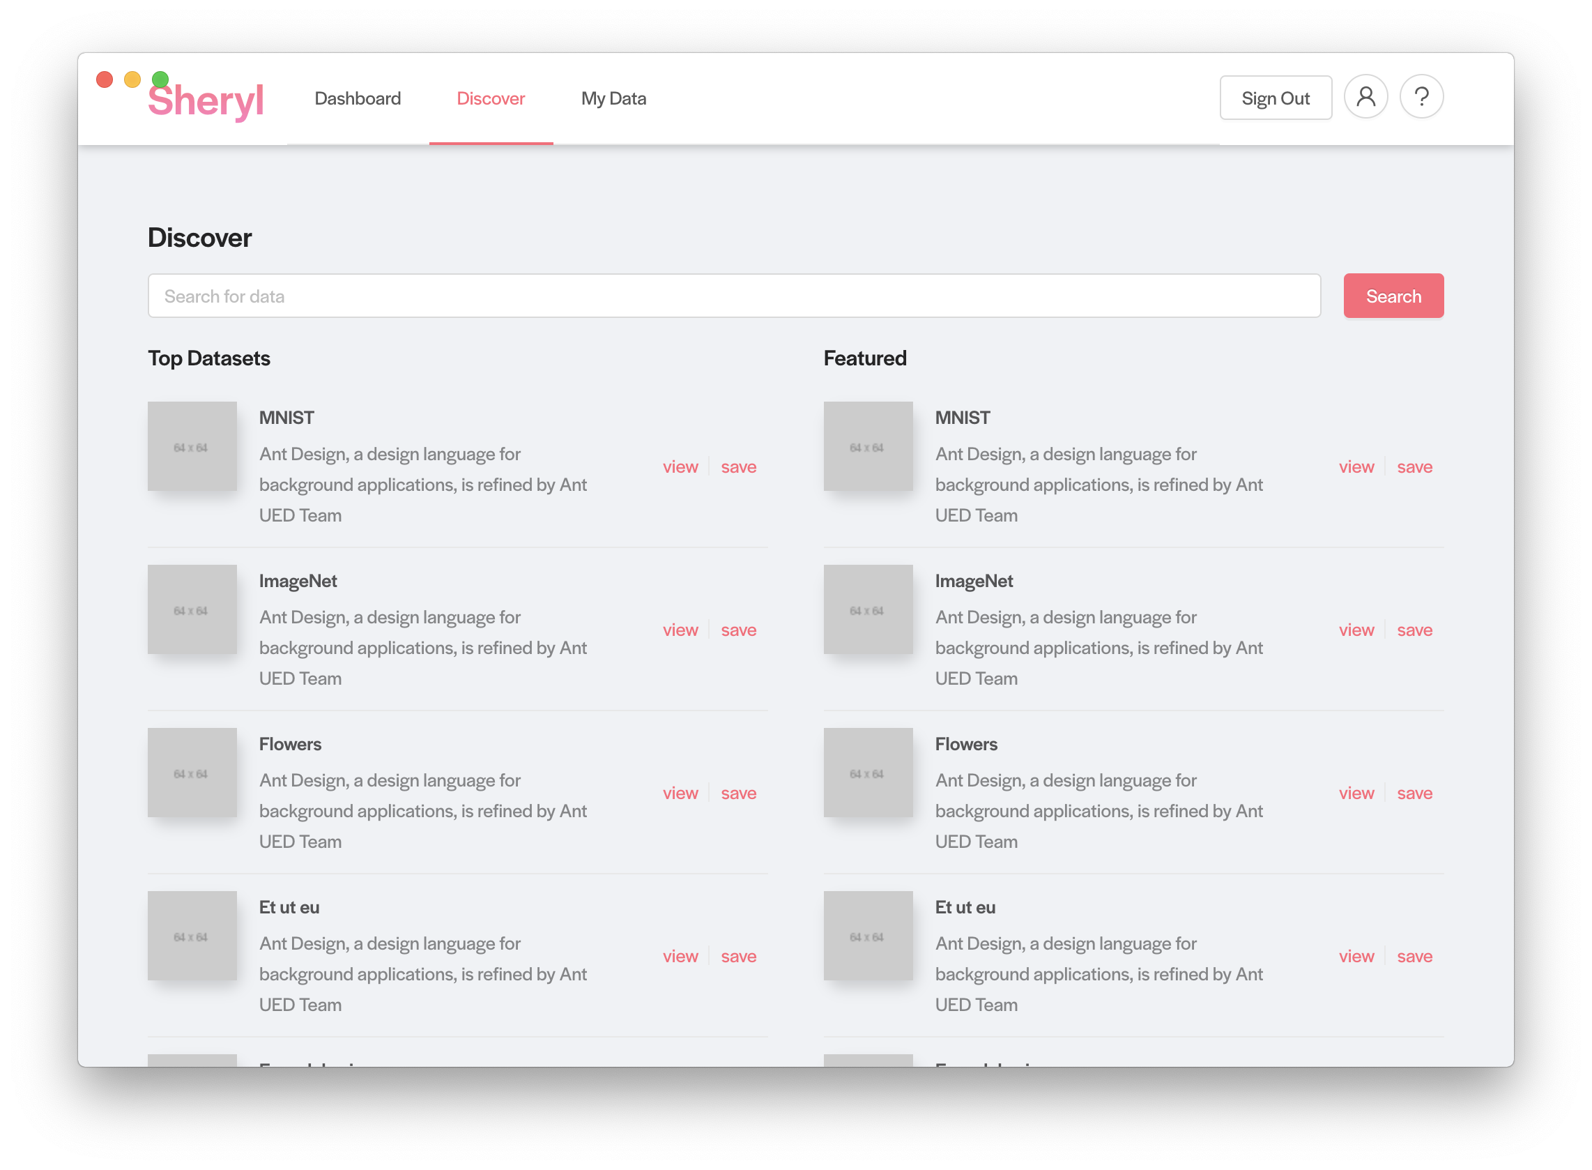Open the Featured Et ut eu thumbnail
The image size is (1592, 1170).
[868, 936]
